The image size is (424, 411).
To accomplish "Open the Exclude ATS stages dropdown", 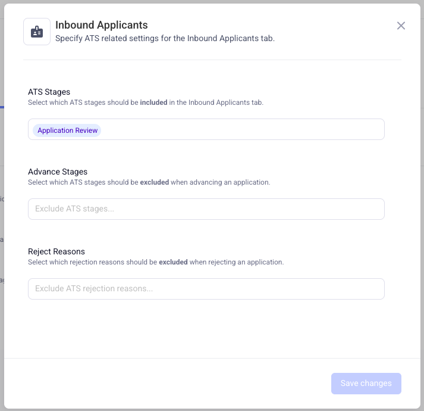I will point(206,209).
